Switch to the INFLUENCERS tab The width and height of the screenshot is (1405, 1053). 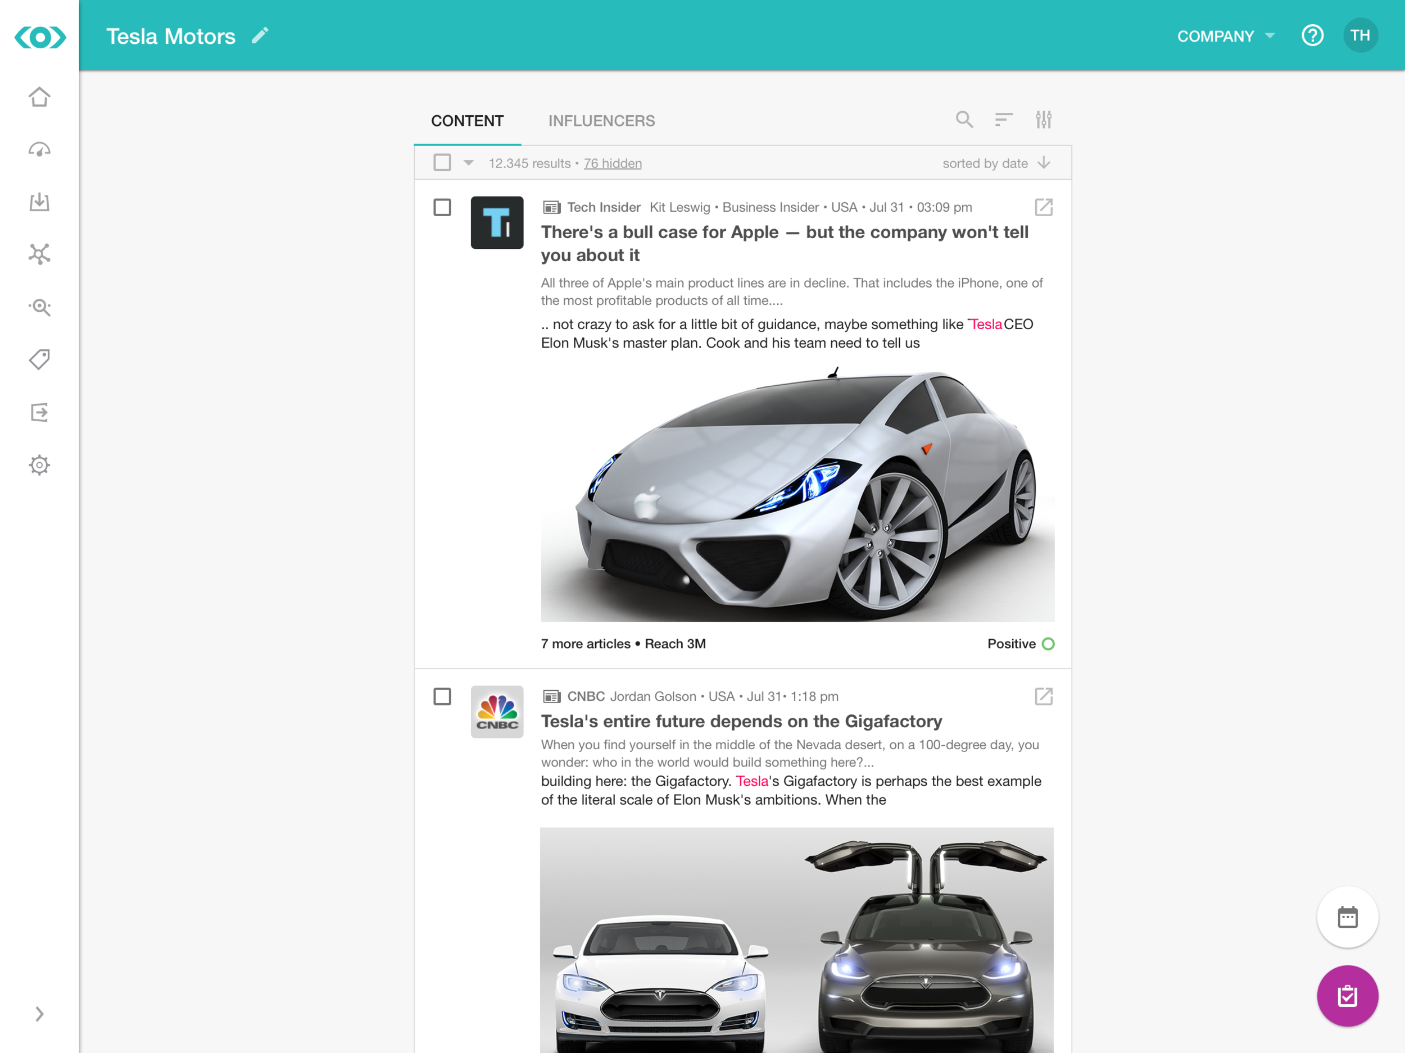(x=601, y=121)
